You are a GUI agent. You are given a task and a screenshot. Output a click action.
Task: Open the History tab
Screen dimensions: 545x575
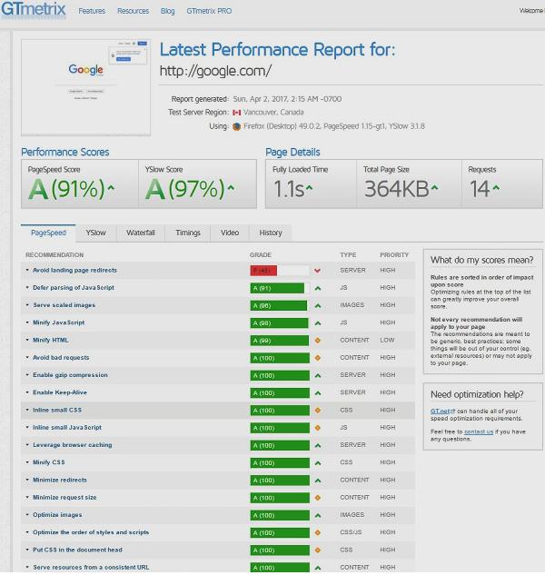tap(271, 233)
